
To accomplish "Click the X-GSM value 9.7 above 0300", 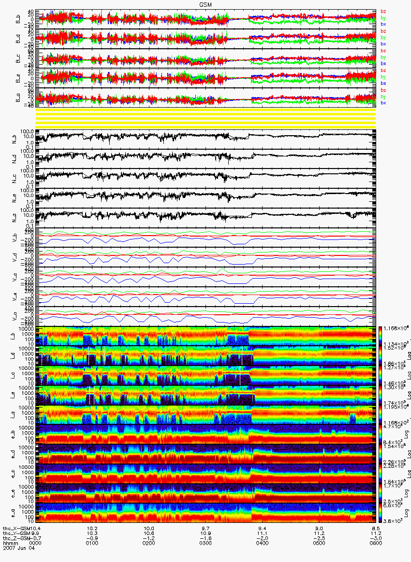I will [205, 529].
